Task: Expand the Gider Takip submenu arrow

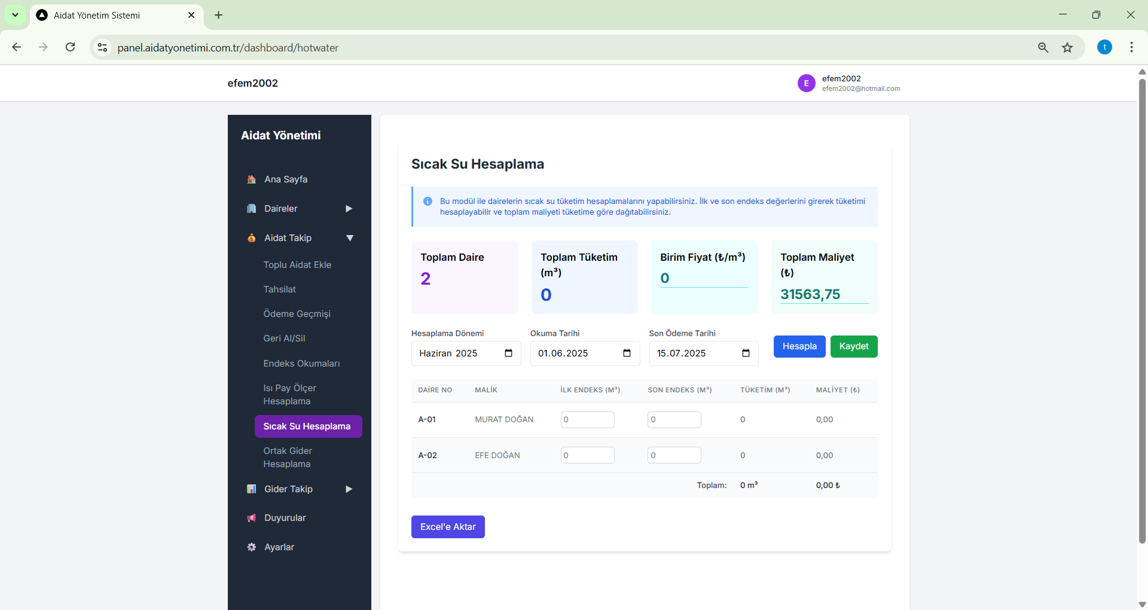Action: (x=349, y=489)
